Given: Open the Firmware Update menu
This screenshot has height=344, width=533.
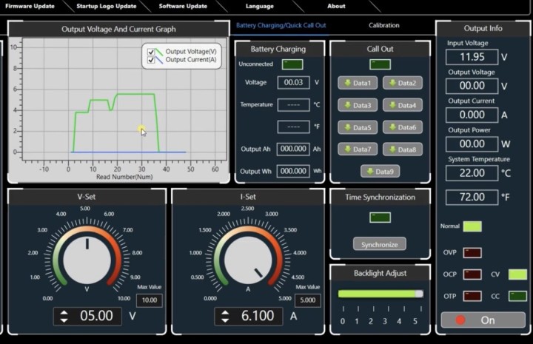Looking at the screenshot, I should pos(30,6).
